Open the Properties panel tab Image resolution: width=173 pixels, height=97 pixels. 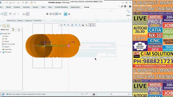(x=37, y=20)
